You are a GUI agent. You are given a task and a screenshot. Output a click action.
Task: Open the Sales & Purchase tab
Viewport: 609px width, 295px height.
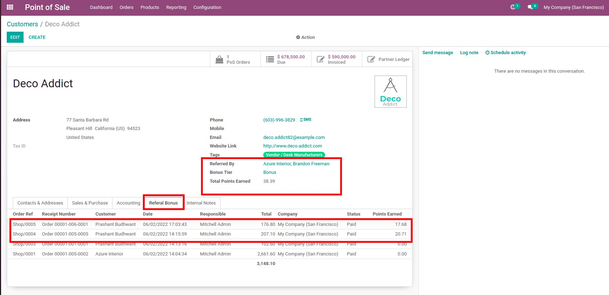(x=90, y=203)
